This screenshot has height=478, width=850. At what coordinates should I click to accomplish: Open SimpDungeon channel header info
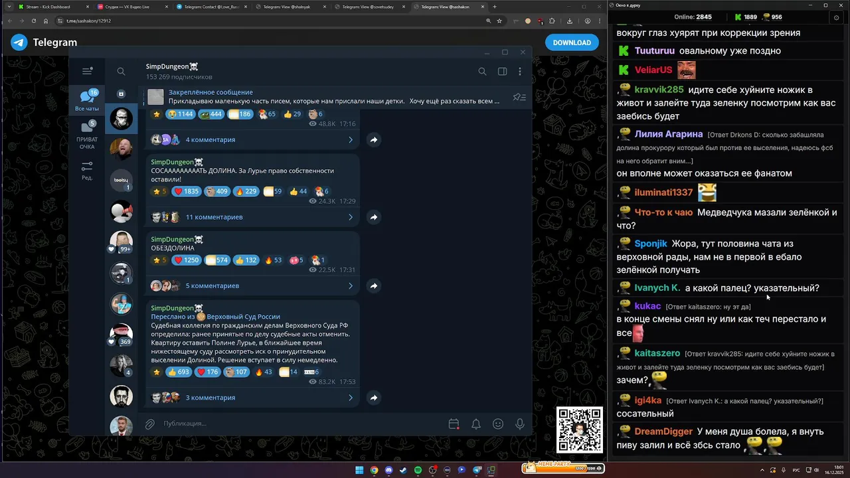pos(179,71)
